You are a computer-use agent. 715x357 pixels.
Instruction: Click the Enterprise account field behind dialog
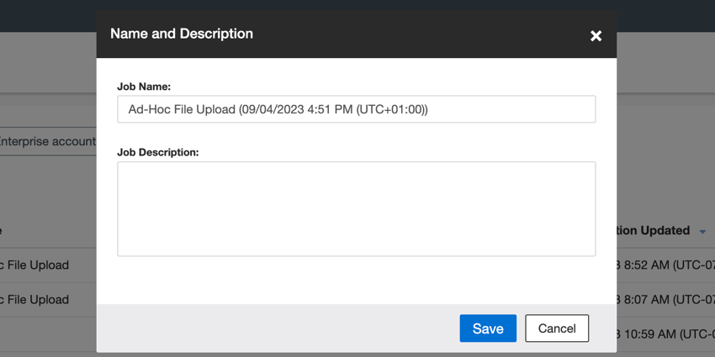tap(47, 141)
